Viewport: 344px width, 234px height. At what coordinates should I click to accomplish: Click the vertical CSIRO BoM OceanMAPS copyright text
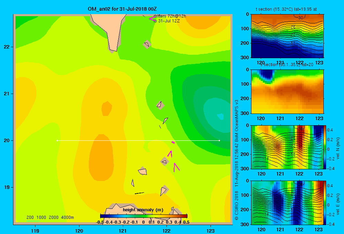point(237,160)
